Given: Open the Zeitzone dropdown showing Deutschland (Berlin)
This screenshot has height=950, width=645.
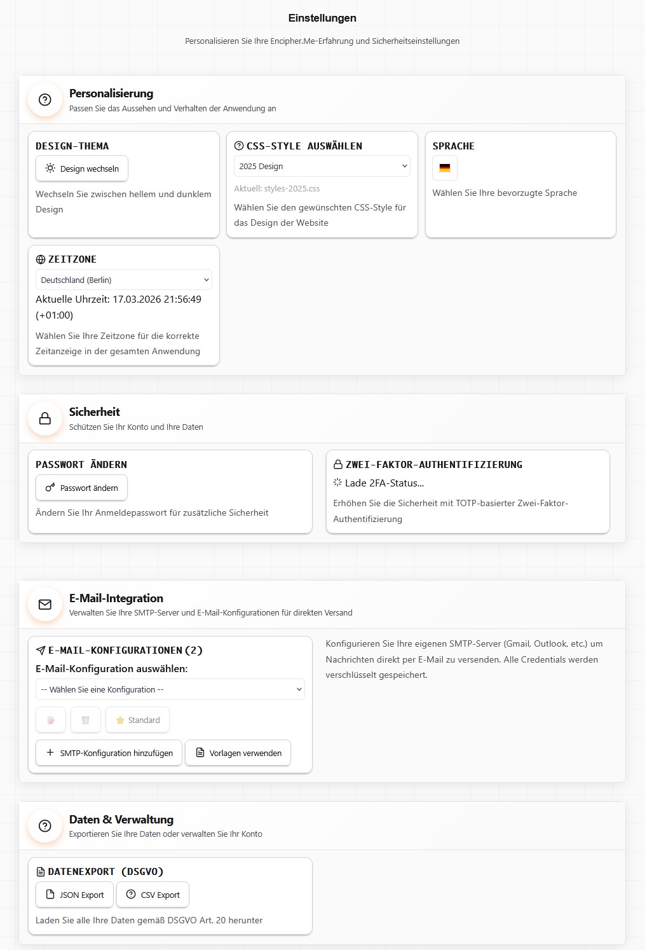Looking at the screenshot, I should click(123, 279).
